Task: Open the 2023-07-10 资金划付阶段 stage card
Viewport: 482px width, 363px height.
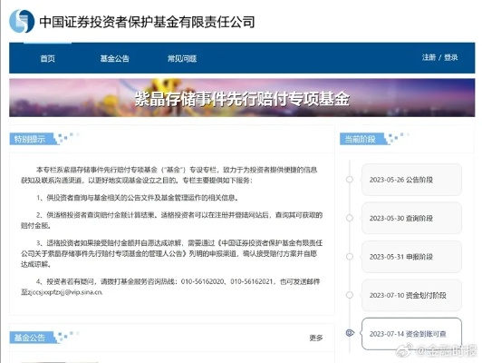Action: [411, 295]
